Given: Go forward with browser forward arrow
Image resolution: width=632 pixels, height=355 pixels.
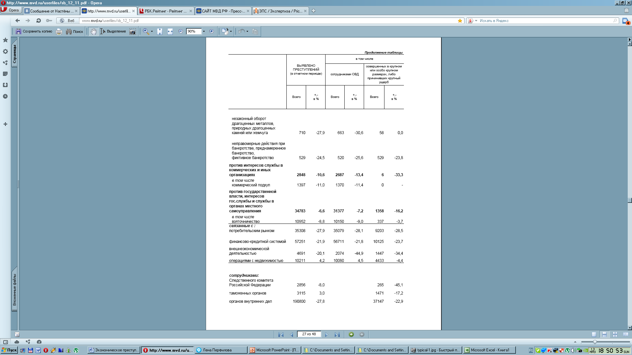Looking at the screenshot, I should point(28,20).
